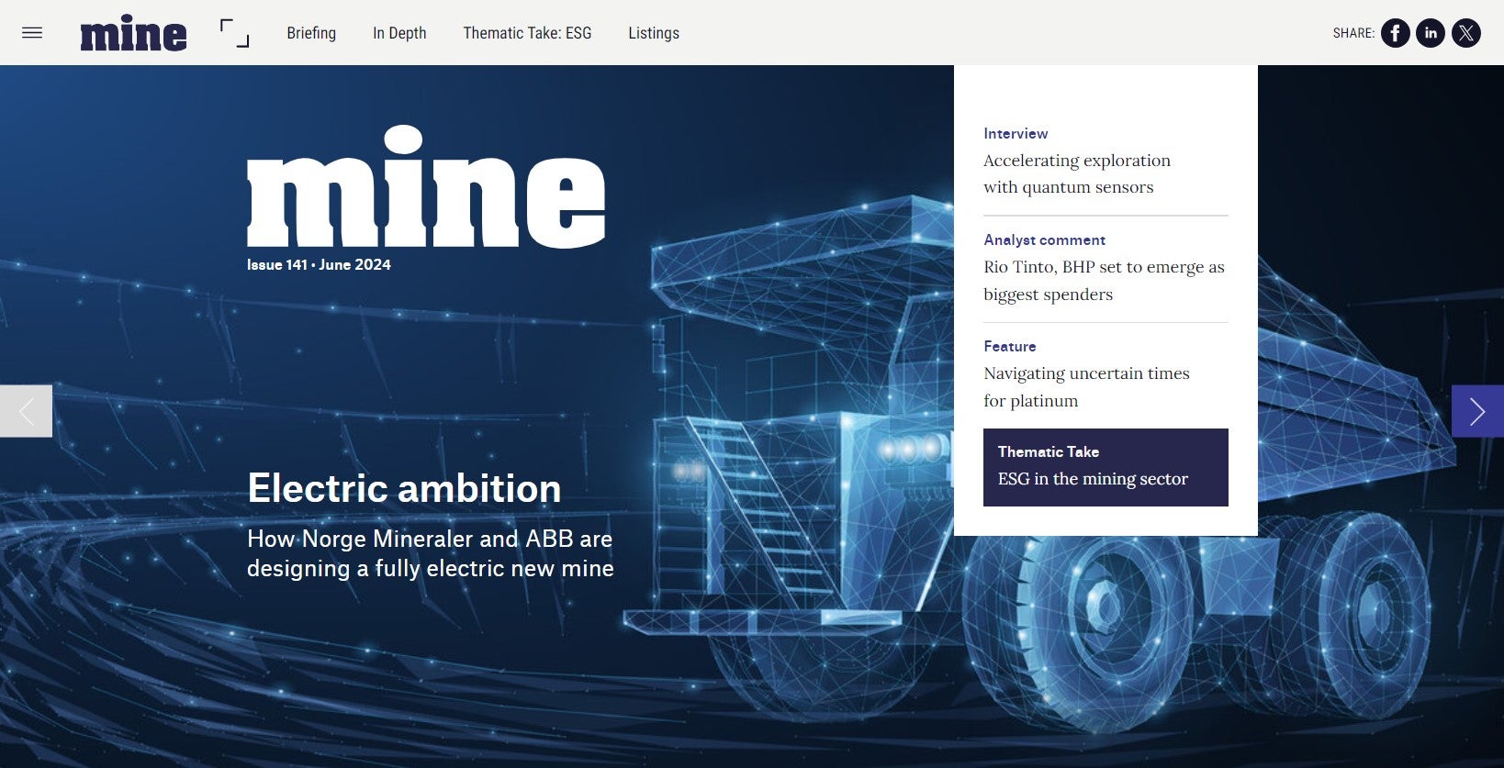Image resolution: width=1504 pixels, height=768 pixels.
Task: Read Navigating uncertain times for platinum
Action: [1086, 386]
